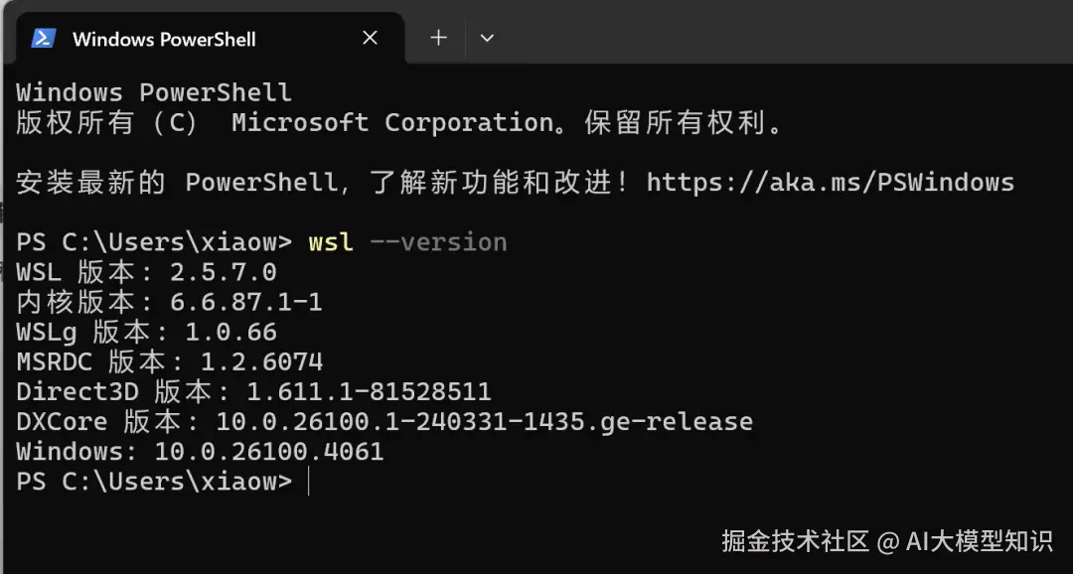1073x574 pixels.
Task: Click the WSL version 2.5.7.0 line
Action: [146, 272]
